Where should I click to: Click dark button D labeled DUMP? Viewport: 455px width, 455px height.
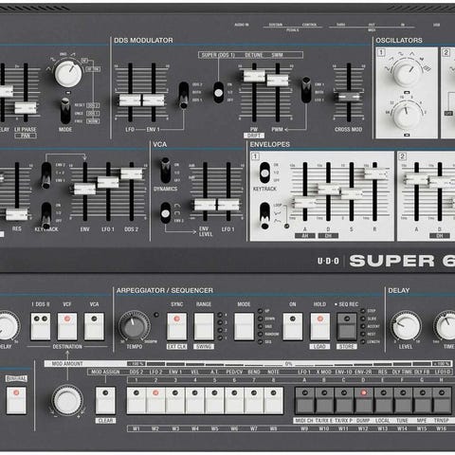(363, 400)
